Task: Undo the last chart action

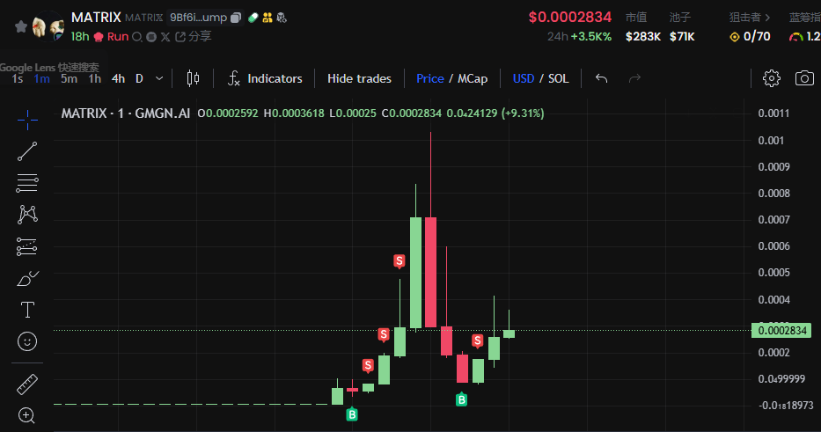Action: click(x=602, y=78)
